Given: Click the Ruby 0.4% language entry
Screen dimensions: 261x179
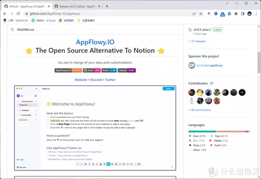Looking at the screenshot, I should point(197,146).
